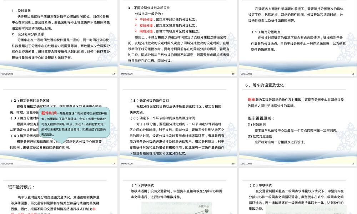Screen dimensions: 357x214
Task: Click the text '分拨批次一般分为：'
Action: pos(149,14)
